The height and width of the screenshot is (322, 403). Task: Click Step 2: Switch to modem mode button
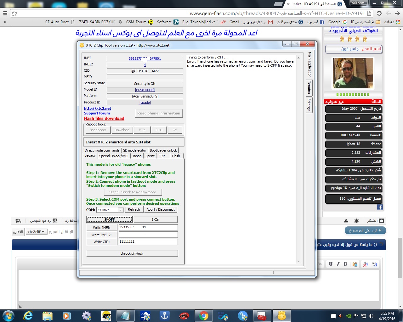133,192
